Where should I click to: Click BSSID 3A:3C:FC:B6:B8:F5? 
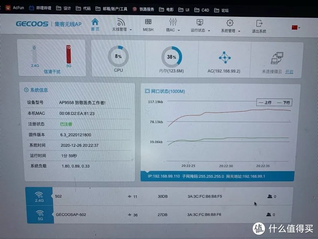tap(205, 196)
